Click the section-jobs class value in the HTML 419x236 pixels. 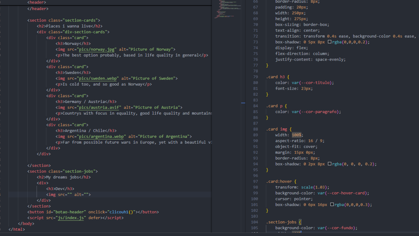(x=79, y=171)
